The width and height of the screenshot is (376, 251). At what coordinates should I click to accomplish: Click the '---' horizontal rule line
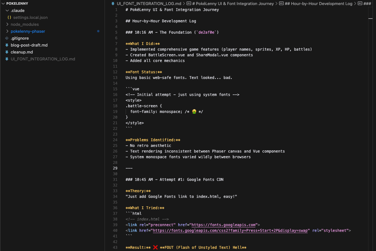pos(129,168)
